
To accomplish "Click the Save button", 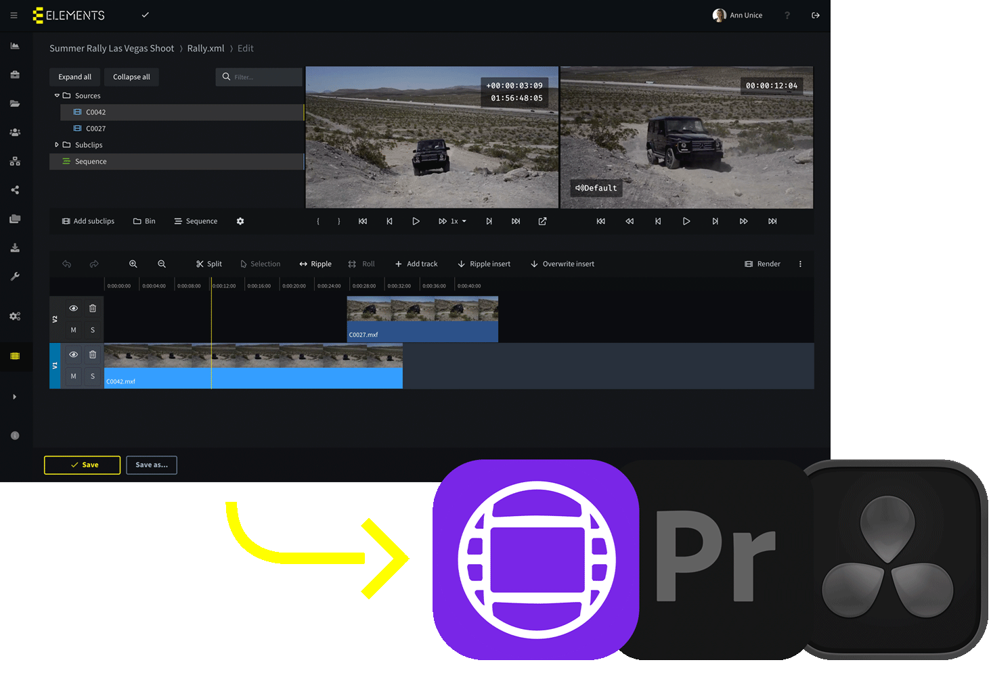I will click(83, 465).
